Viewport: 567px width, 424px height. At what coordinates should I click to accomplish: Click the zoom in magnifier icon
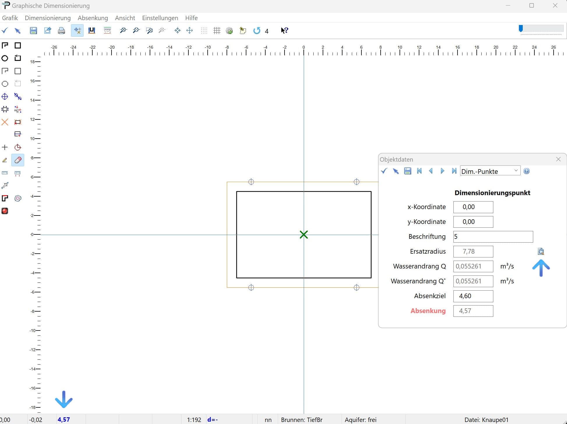pyautogui.click(x=123, y=31)
